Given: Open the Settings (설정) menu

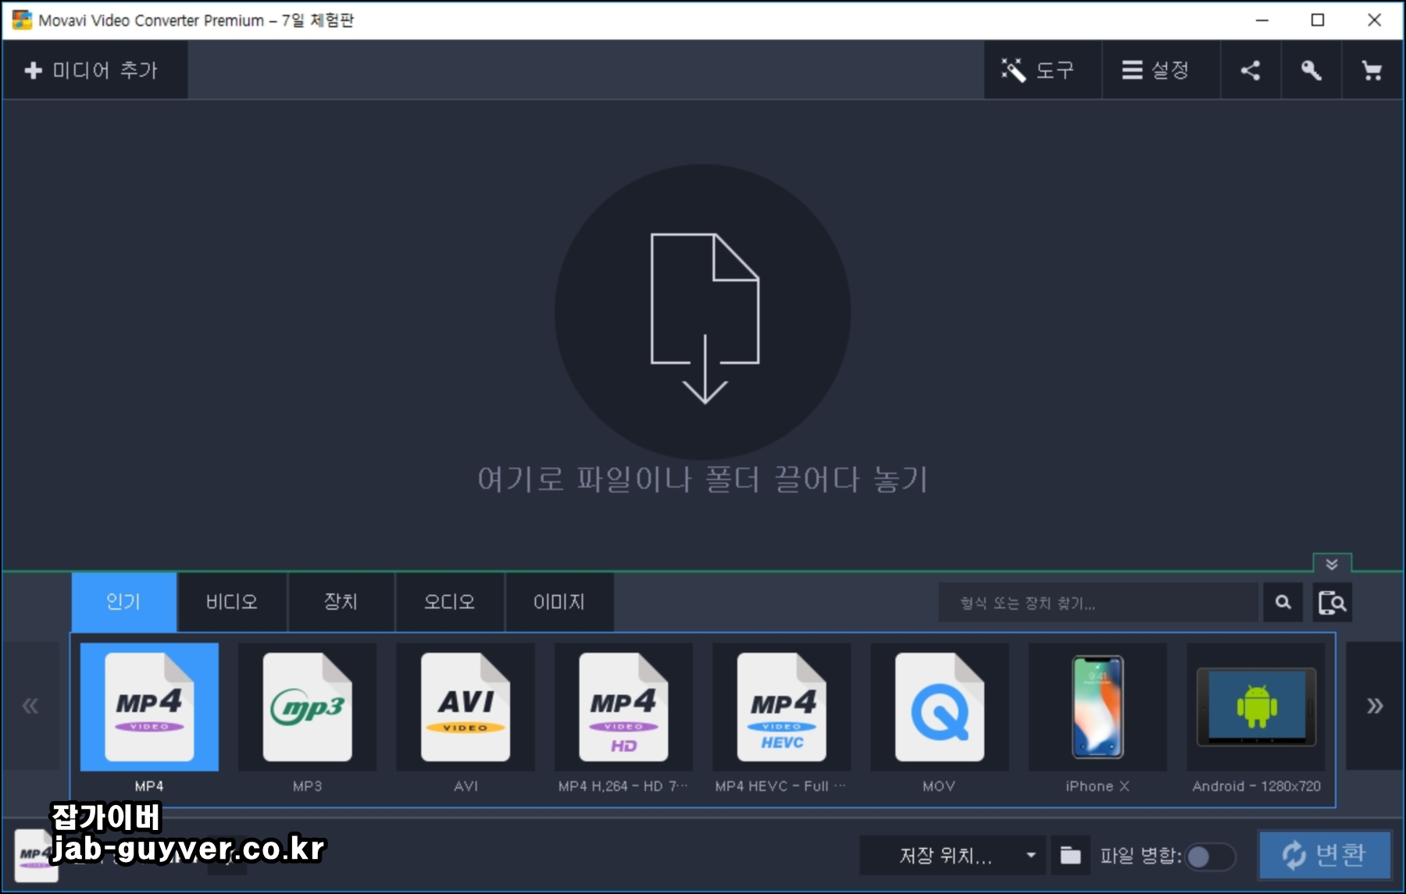Looking at the screenshot, I should point(1161,70).
